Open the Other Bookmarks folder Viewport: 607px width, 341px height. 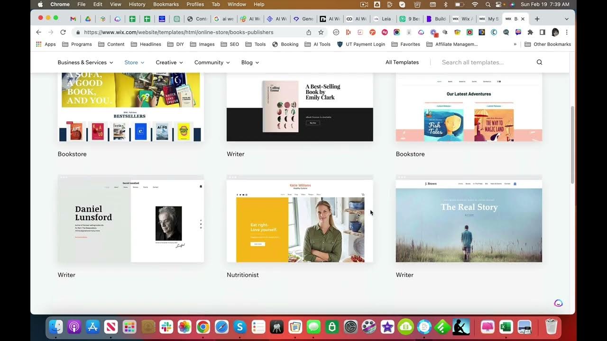point(548,44)
